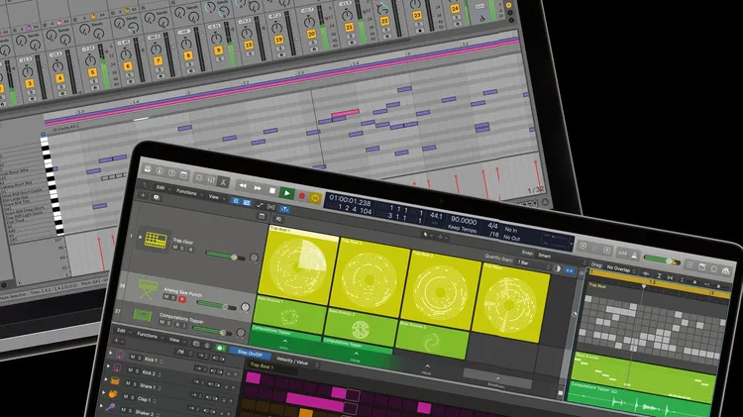Viewport: 743px width, 417px height.
Task: Open the Inspector (i) icon in Logic
Action: 159,171
